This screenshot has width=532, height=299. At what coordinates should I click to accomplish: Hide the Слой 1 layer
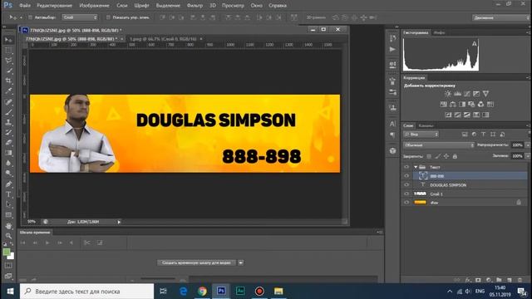click(x=406, y=194)
